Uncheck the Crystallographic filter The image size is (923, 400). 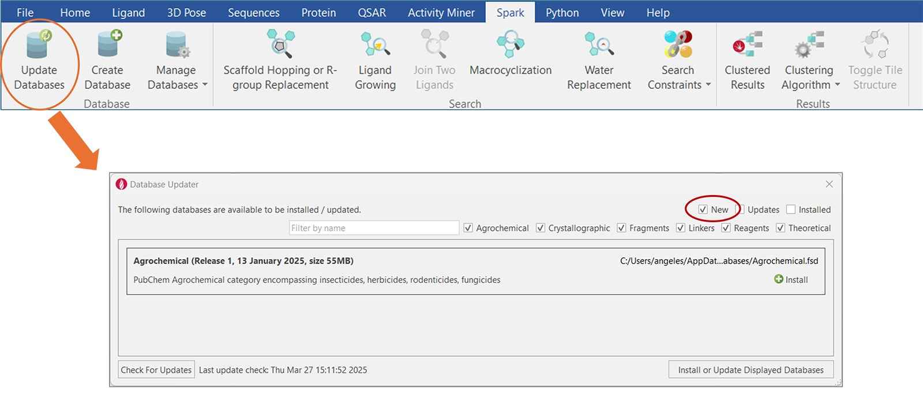pos(541,228)
